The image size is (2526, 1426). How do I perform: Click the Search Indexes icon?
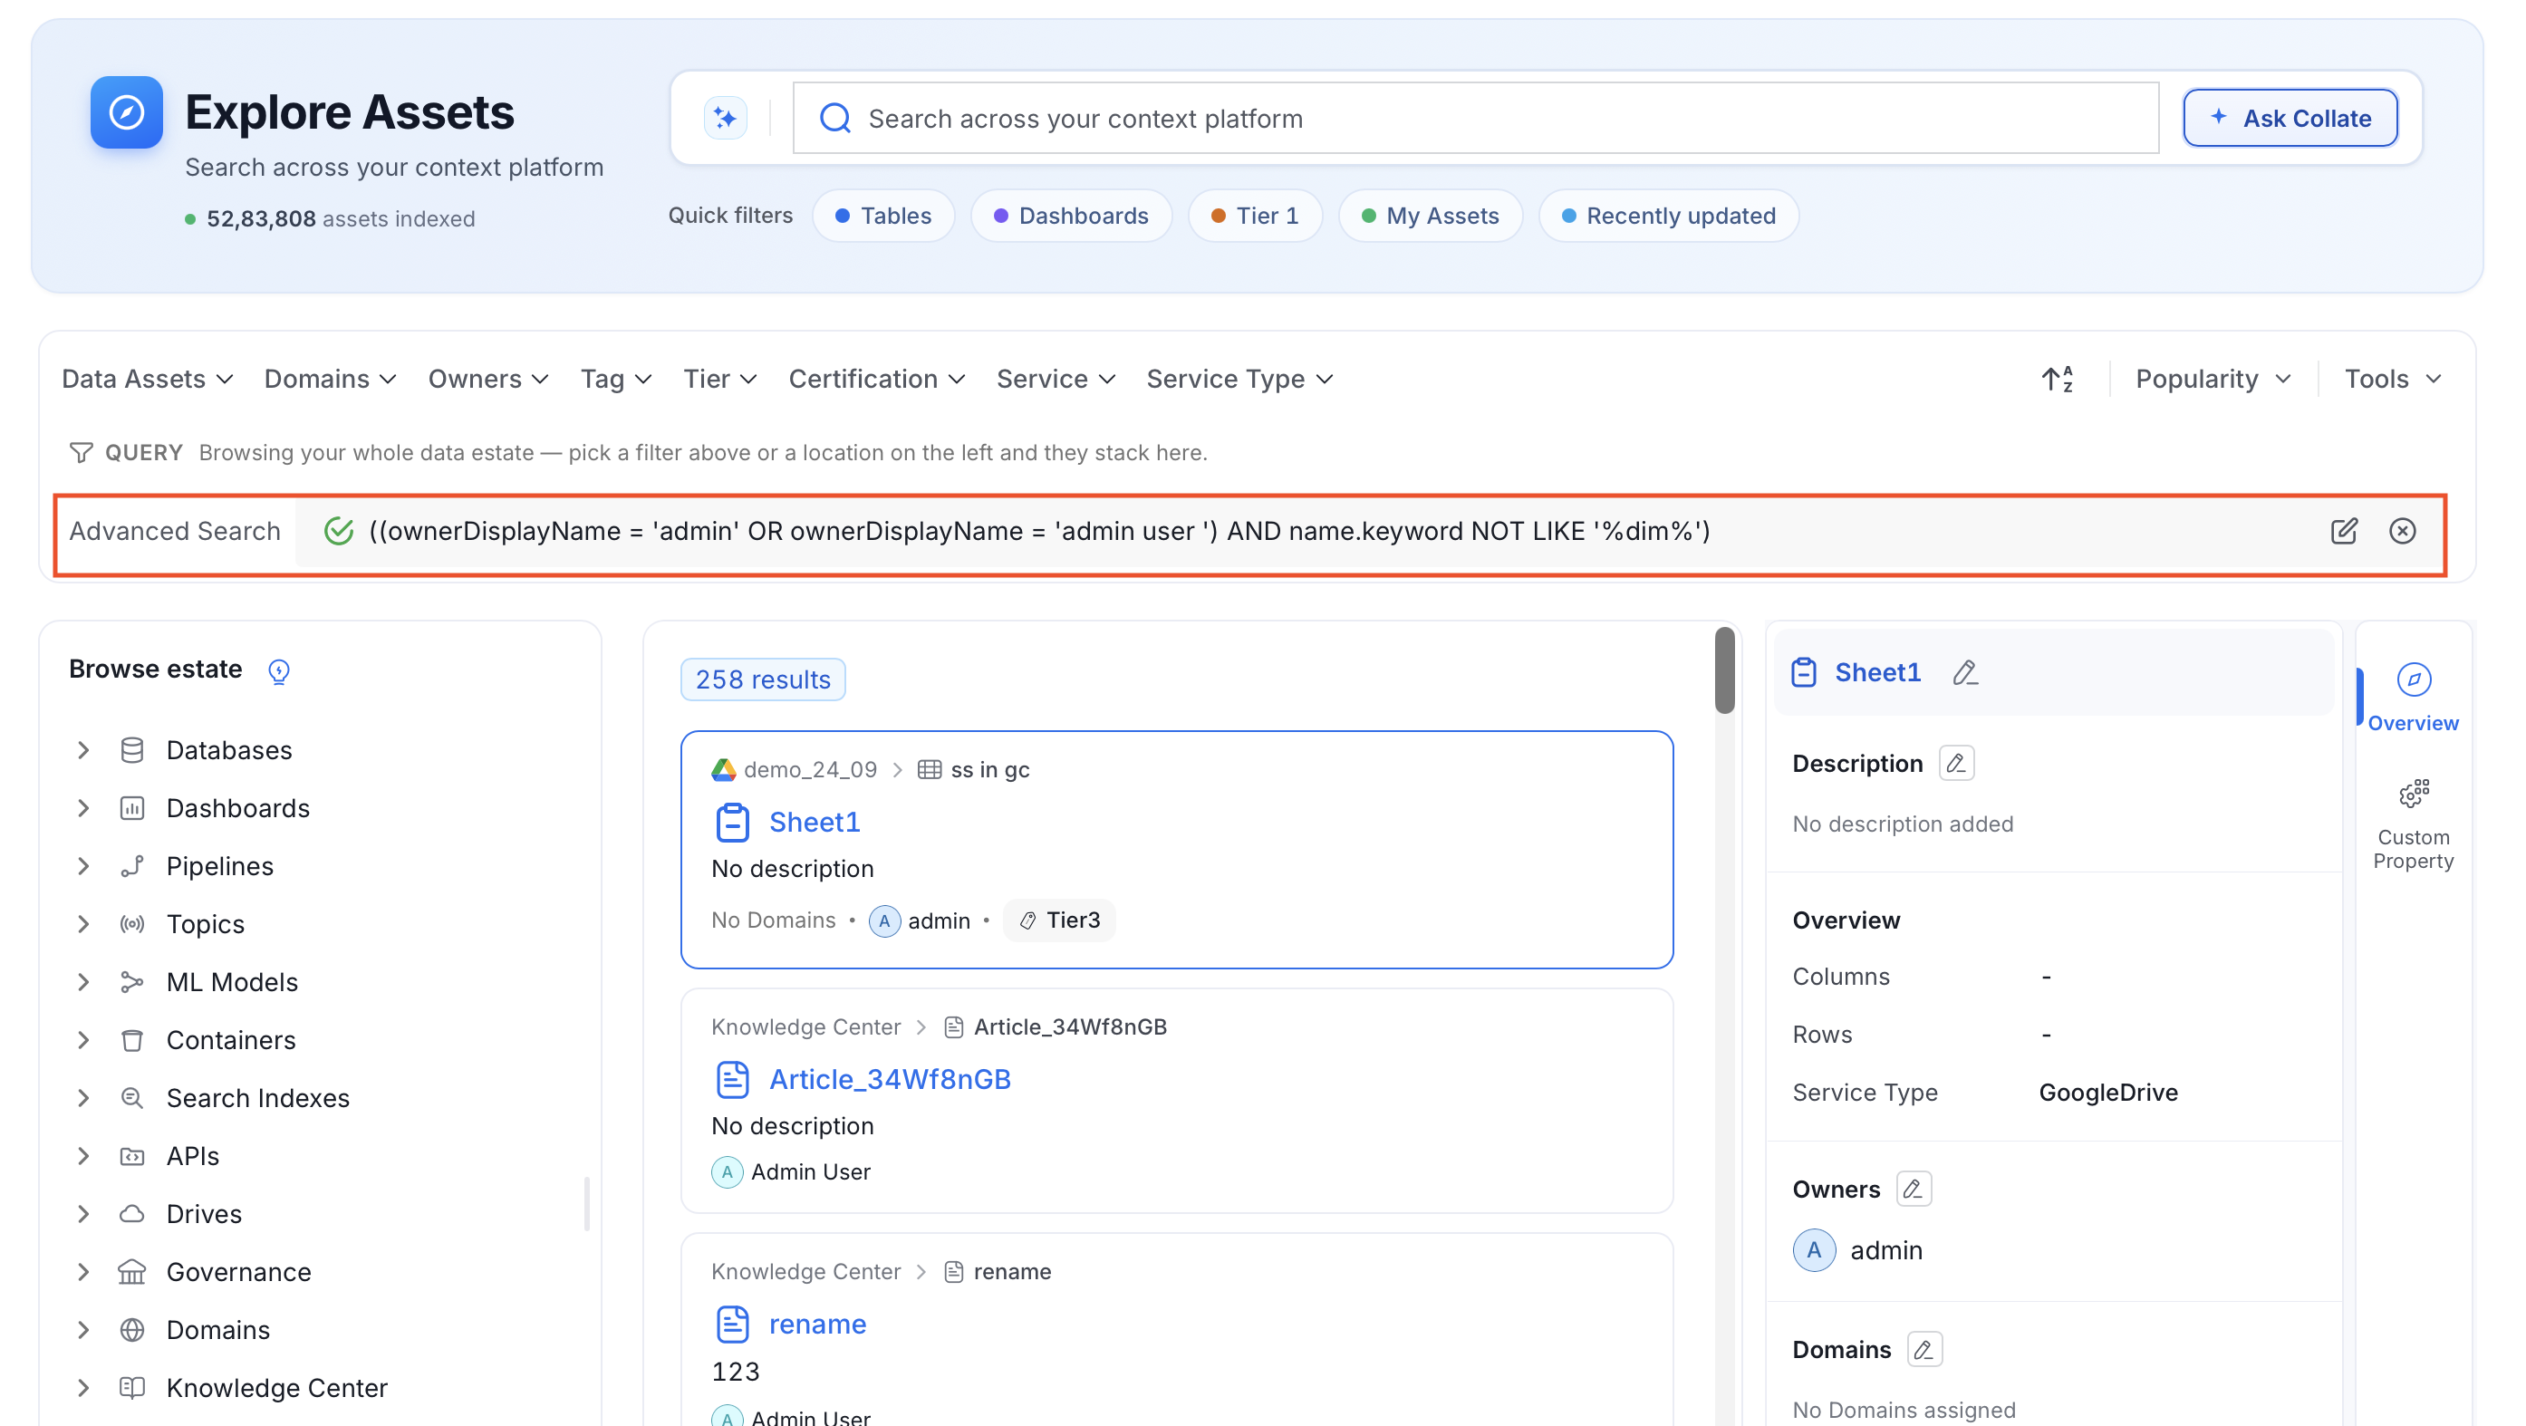(x=131, y=1097)
